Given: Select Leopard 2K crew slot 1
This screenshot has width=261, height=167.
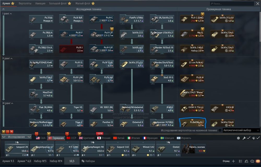Looking at the screenshot, I should tap(17, 149).
